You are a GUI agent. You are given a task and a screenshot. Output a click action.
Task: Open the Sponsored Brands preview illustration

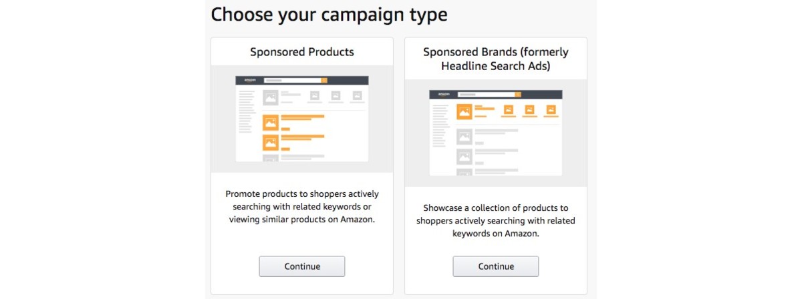click(x=496, y=133)
